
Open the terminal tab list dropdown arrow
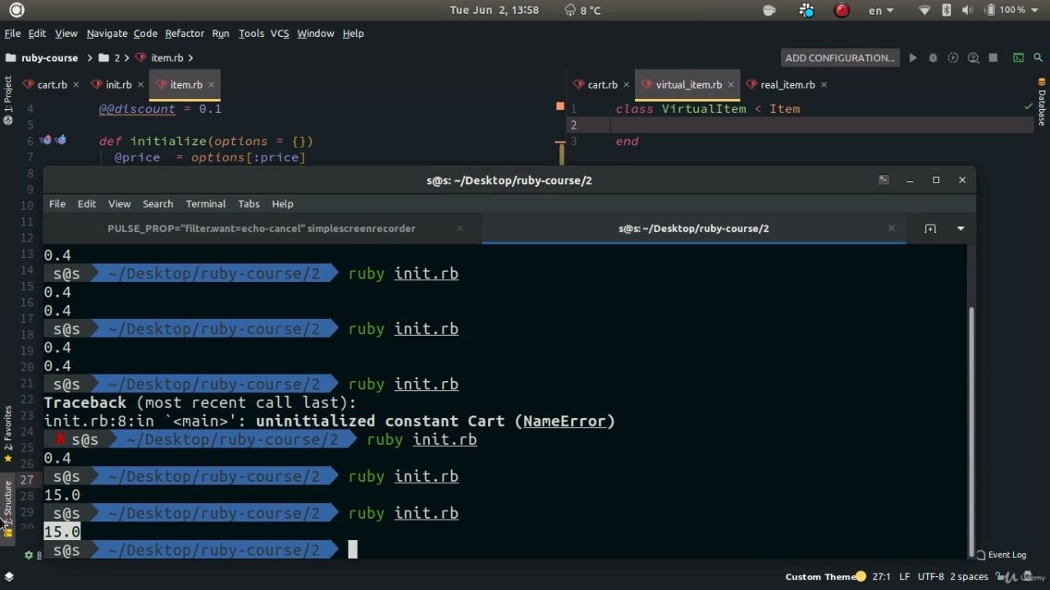click(x=961, y=229)
